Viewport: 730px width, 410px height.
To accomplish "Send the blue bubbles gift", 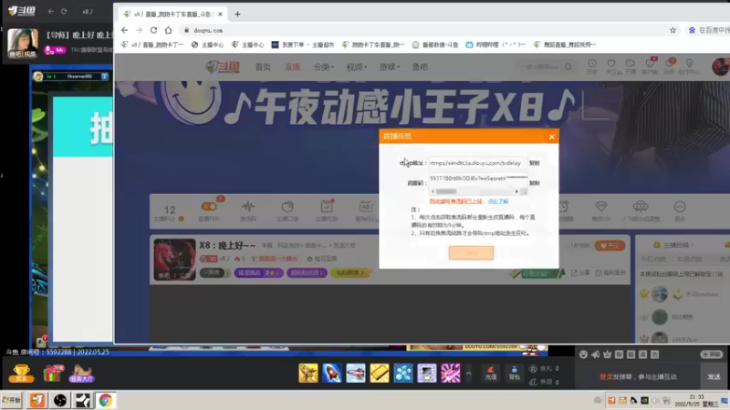I will point(403,374).
